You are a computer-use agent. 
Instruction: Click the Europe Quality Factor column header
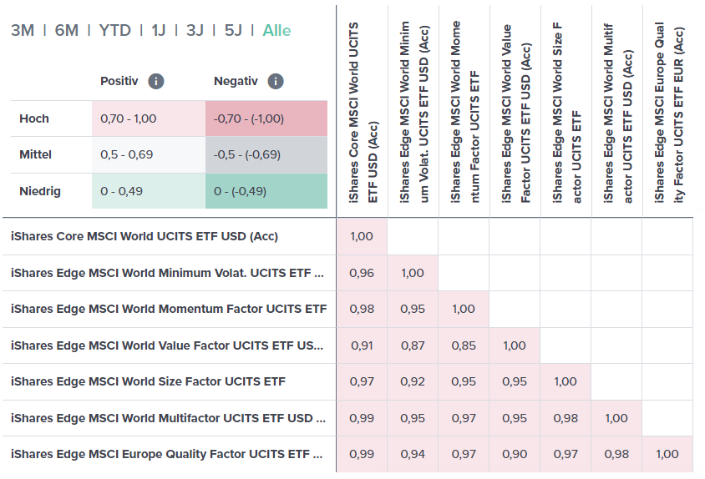pyautogui.click(x=668, y=113)
